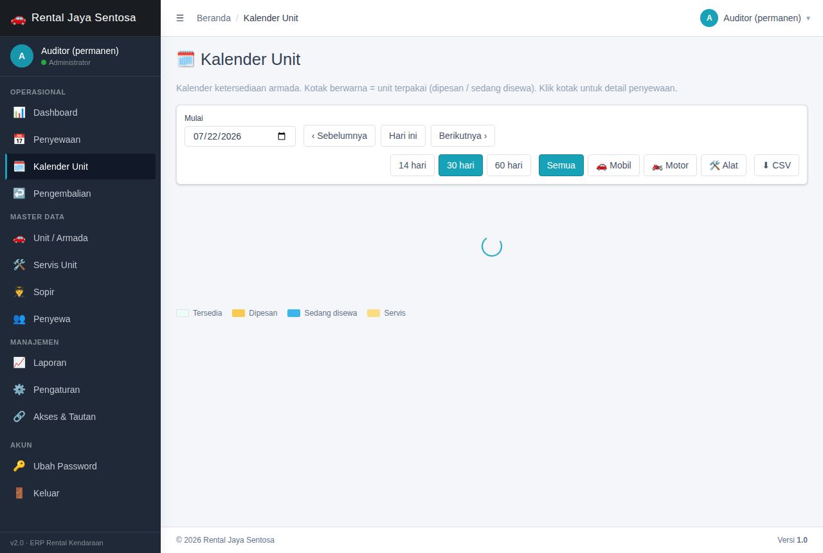Click the Keluar door icon

click(19, 493)
